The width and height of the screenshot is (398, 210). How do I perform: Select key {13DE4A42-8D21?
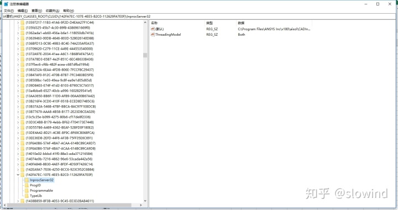pyautogui.click(x=60, y=133)
